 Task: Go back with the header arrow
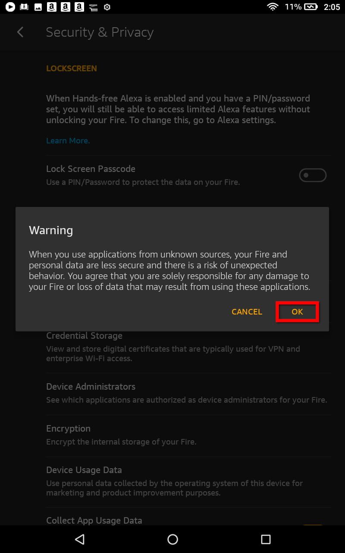tap(20, 32)
